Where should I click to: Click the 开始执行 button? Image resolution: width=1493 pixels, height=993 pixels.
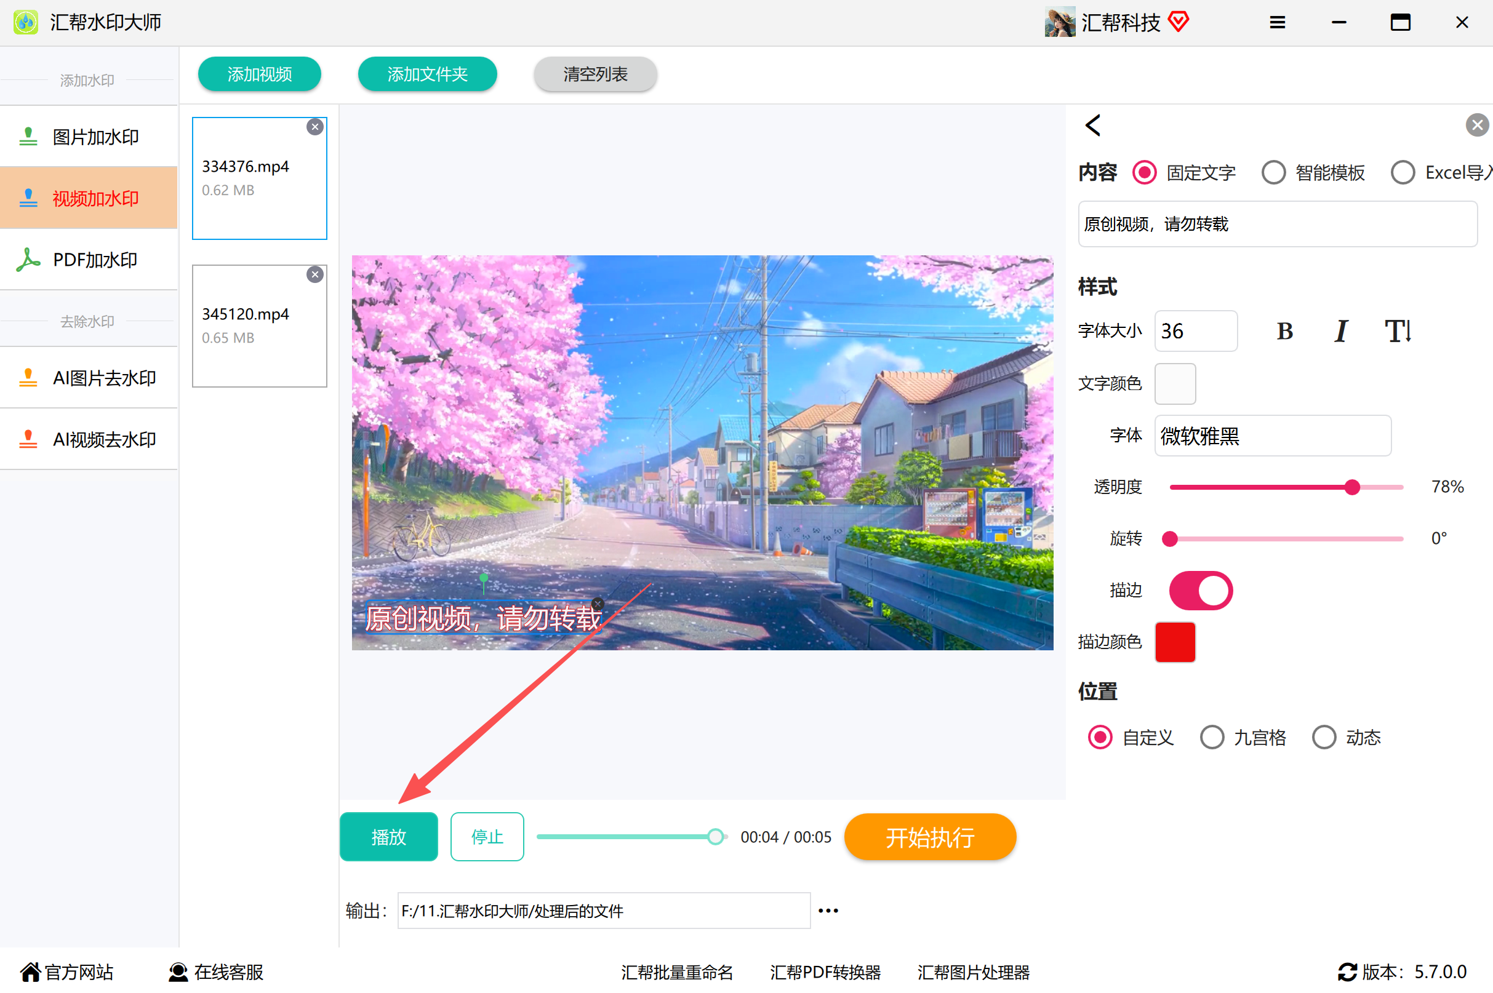(x=931, y=837)
